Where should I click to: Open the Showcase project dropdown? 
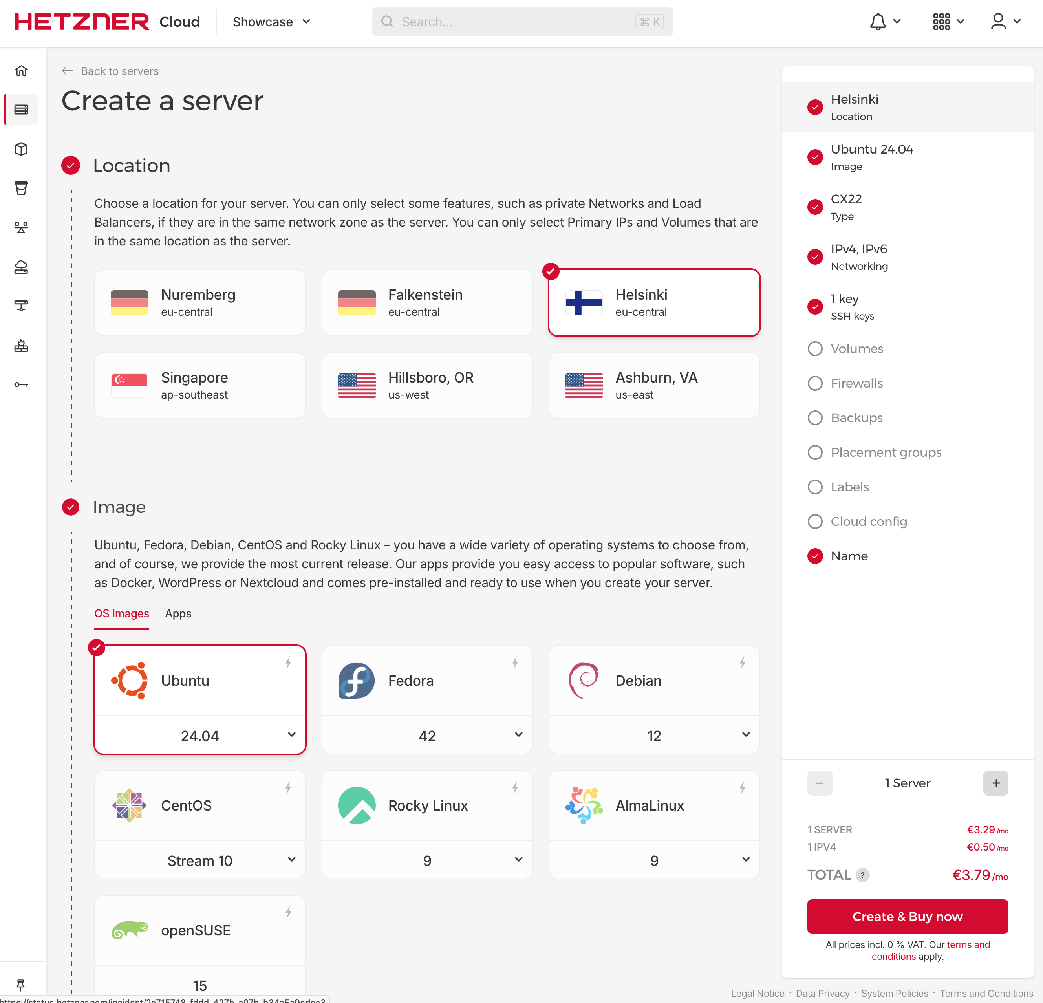(271, 22)
